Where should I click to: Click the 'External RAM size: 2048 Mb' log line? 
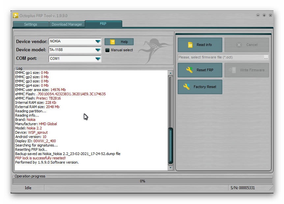pos(37,107)
